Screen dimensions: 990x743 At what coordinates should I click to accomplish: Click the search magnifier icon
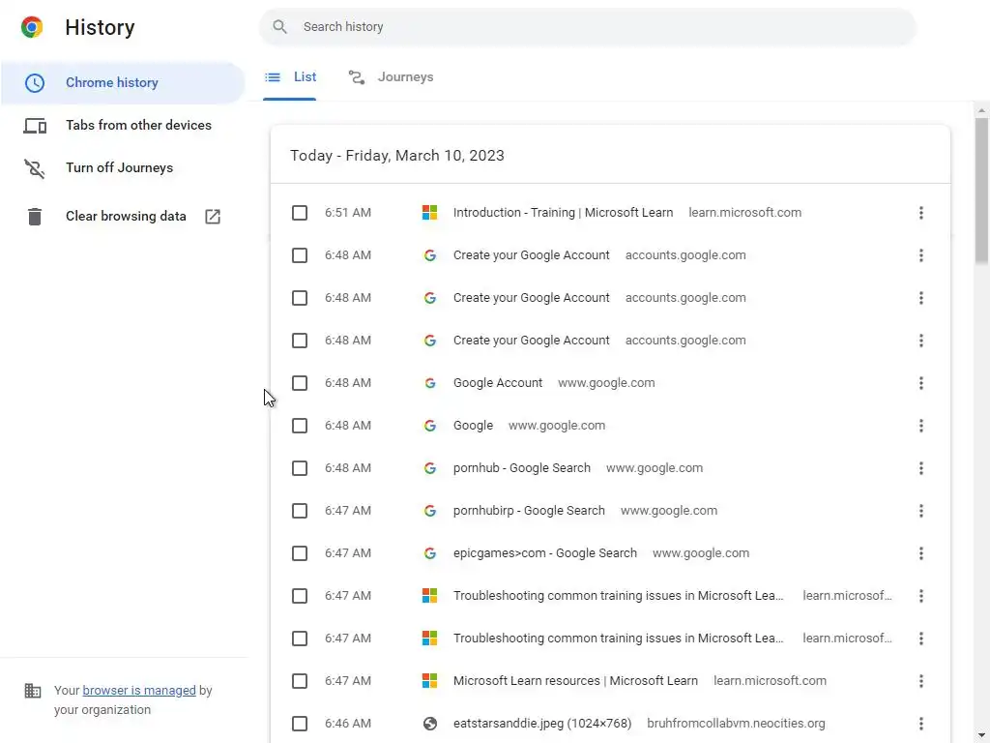280,27
